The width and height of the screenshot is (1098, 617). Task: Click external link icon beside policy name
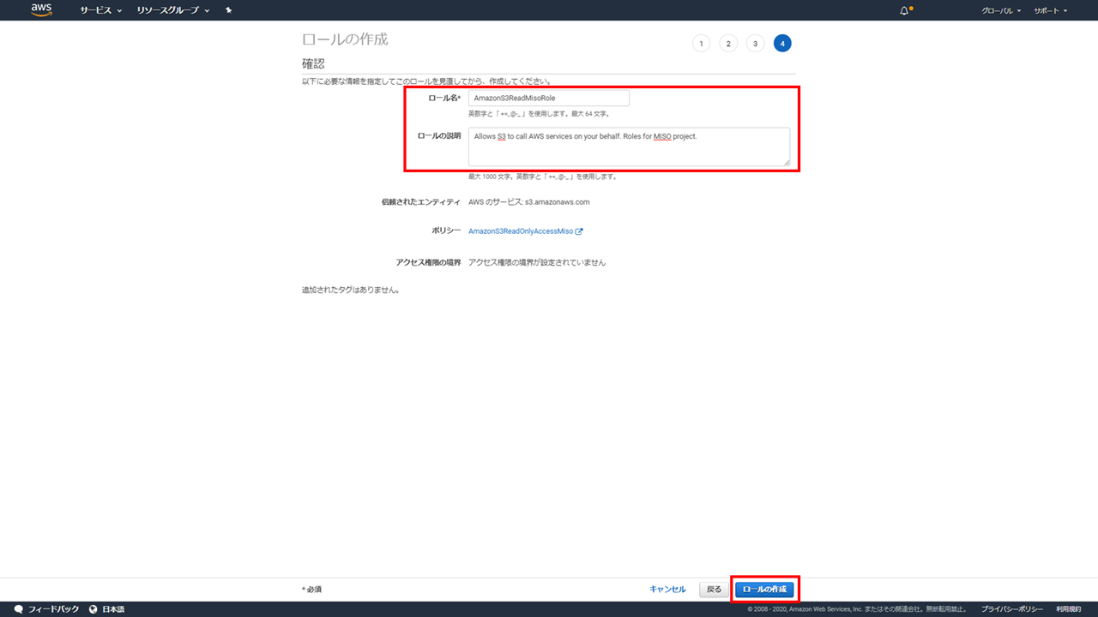pyautogui.click(x=579, y=231)
